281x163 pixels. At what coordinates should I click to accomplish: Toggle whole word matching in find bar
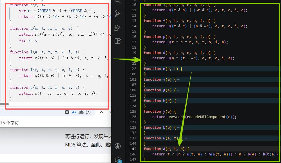(x=81, y=112)
